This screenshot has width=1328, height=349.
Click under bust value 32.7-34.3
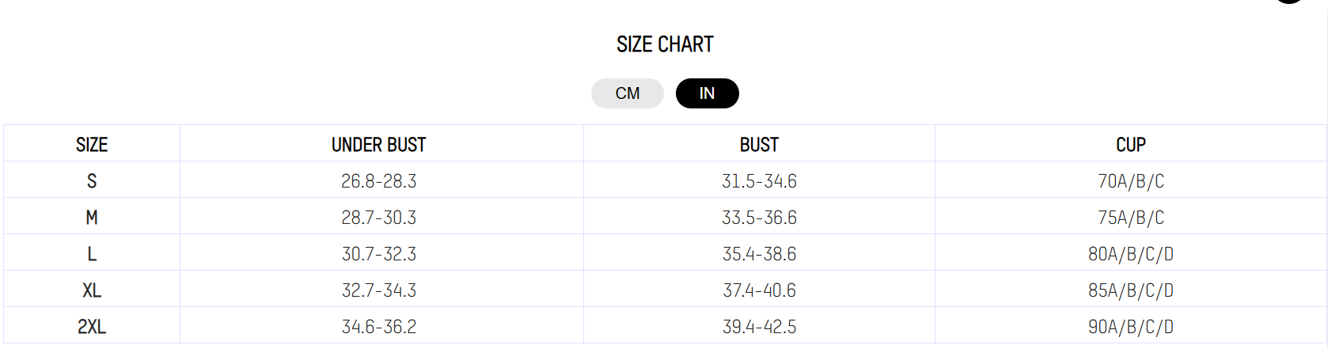pos(378,290)
